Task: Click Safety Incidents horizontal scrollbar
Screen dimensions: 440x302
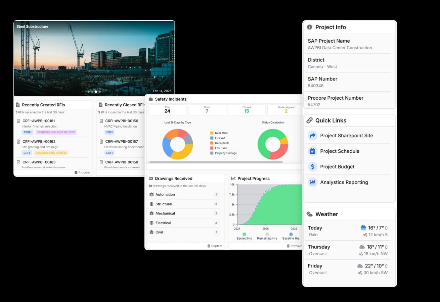Action: click(216, 162)
